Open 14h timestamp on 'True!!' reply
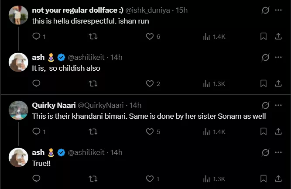Screen dimensions: 291x189 [x=116, y=152]
